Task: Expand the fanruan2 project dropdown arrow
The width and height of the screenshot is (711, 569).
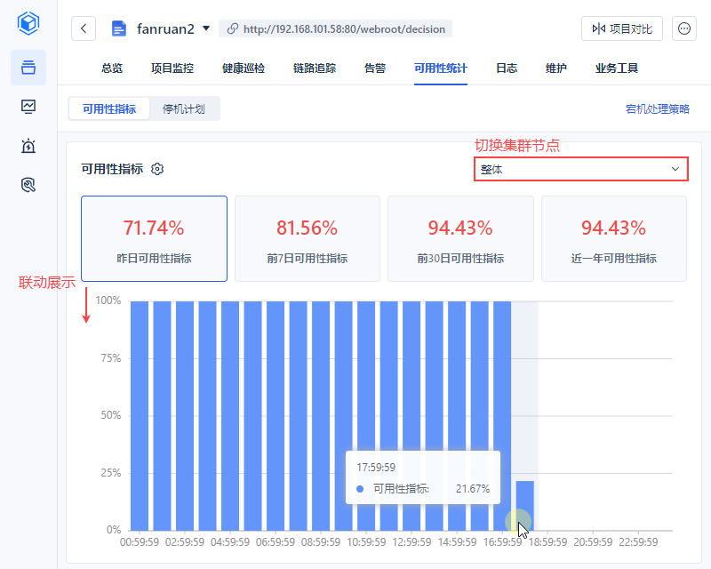Action: coord(206,28)
